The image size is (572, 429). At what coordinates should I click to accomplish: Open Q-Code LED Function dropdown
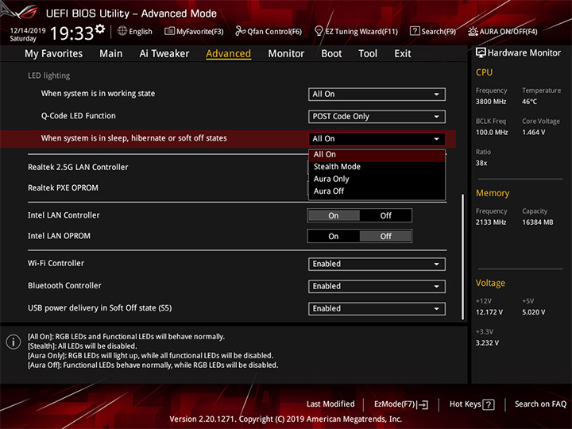point(377,116)
